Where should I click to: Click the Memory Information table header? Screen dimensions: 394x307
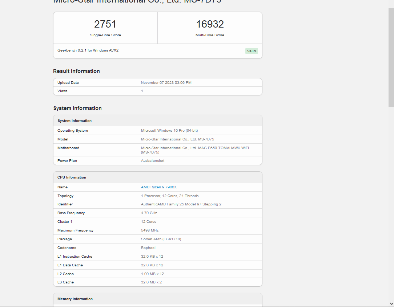pos(157,299)
